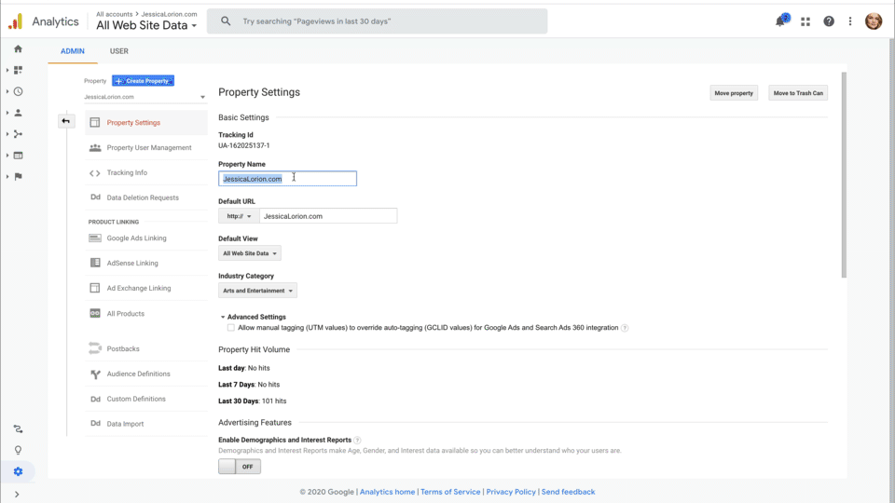Click the Tracking Info code icon

point(95,173)
